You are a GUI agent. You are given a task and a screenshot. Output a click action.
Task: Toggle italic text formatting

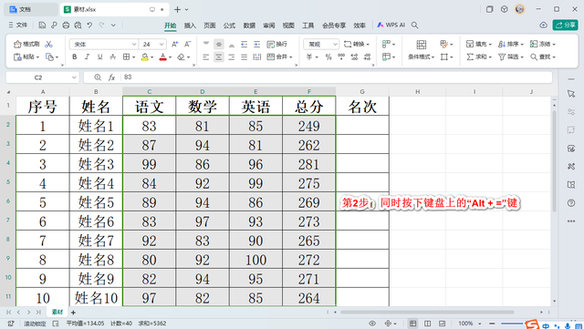[x=88, y=57]
